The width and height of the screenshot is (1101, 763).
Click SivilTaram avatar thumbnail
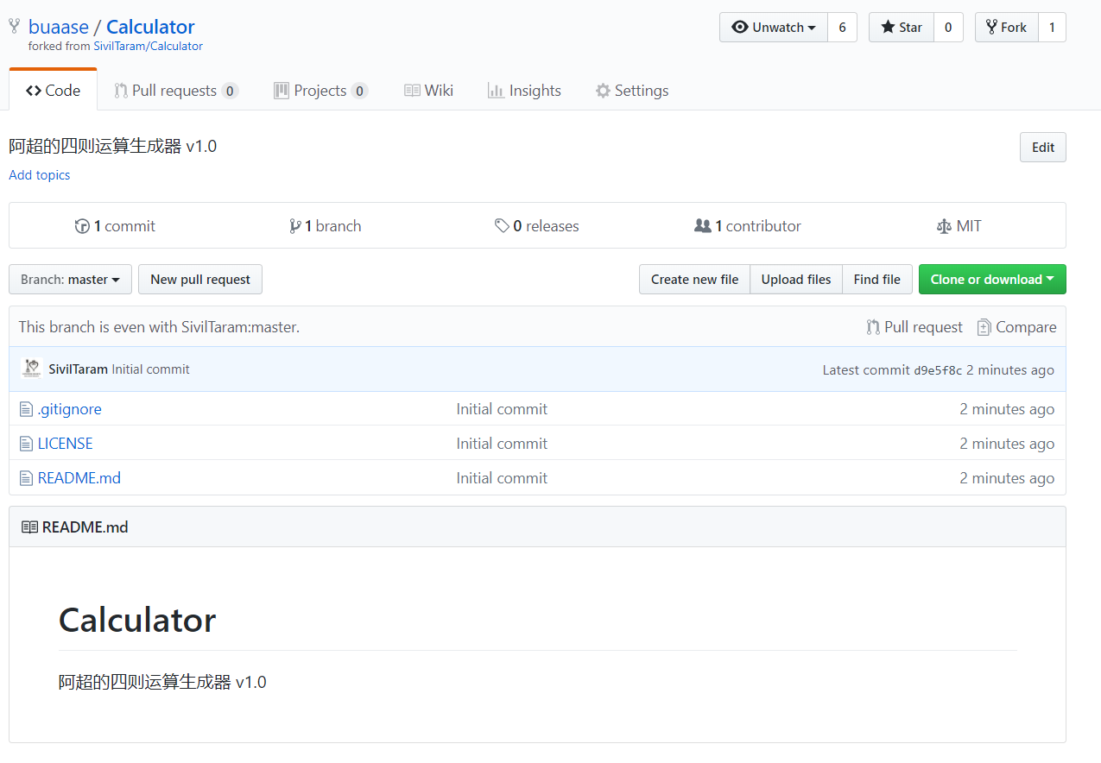(32, 369)
